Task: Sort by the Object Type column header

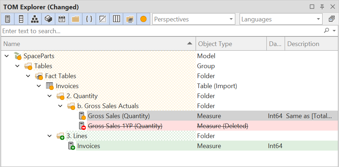Action: pyautogui.click(x=231, y=44)
